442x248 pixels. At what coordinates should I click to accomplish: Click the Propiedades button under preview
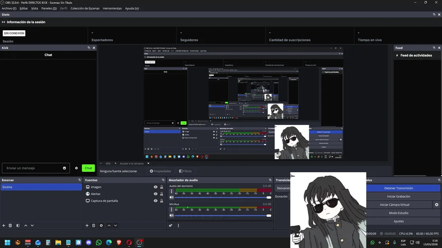tap(160, 171)
